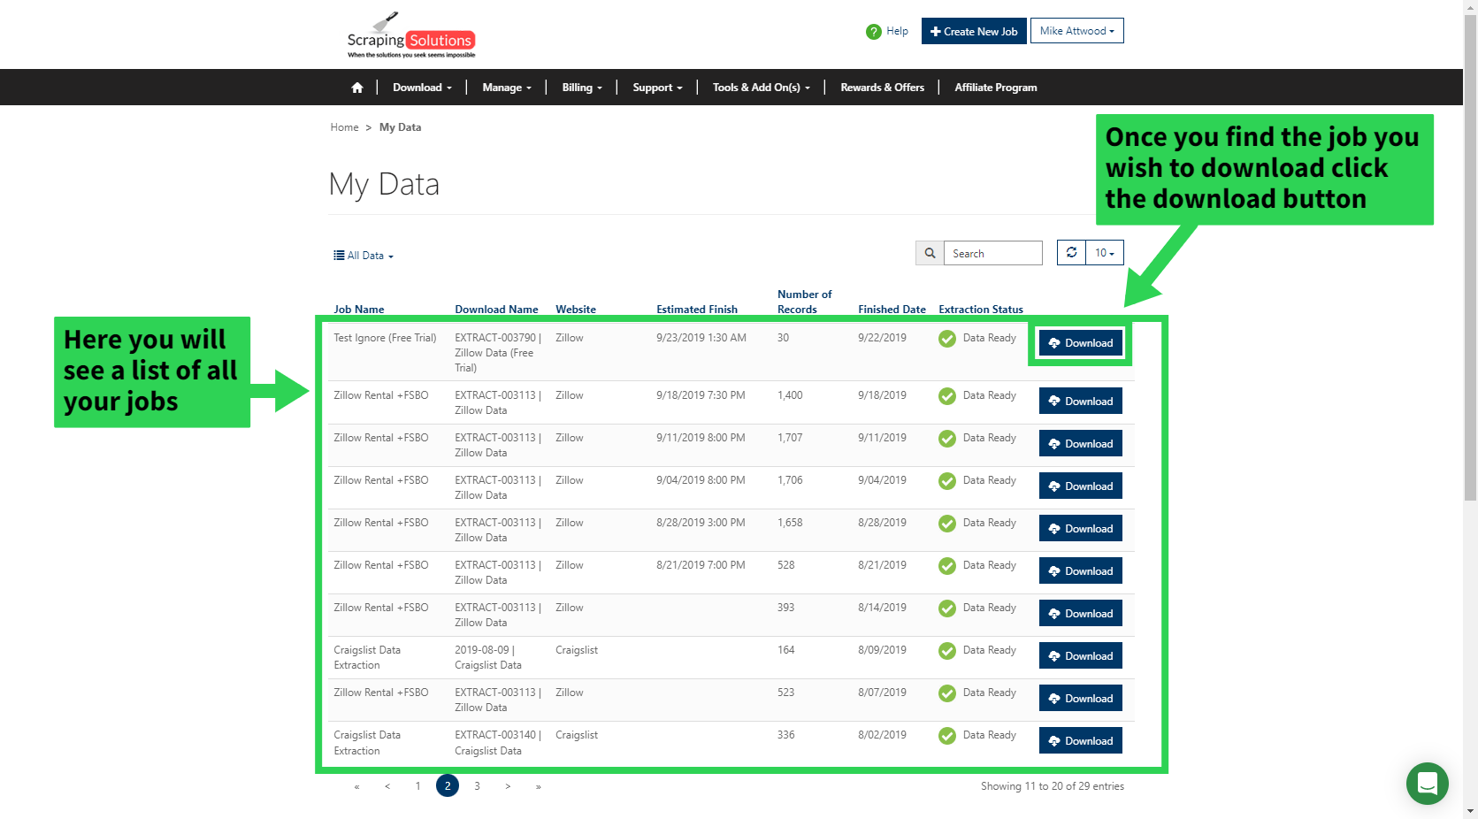Sort by Website column header

point(576,310)
